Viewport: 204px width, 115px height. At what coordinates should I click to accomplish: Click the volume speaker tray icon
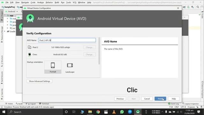point(181,112)
